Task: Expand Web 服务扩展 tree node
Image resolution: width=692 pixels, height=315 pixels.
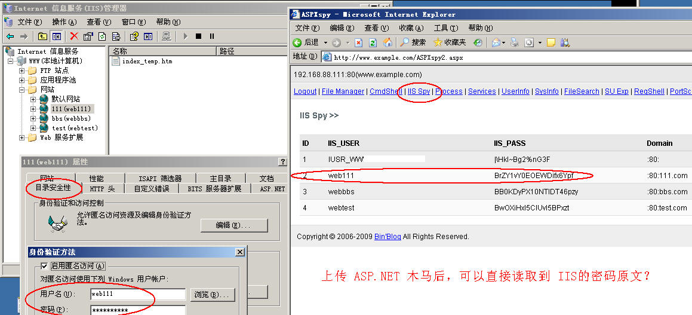Action: click(x=21, y=138)
